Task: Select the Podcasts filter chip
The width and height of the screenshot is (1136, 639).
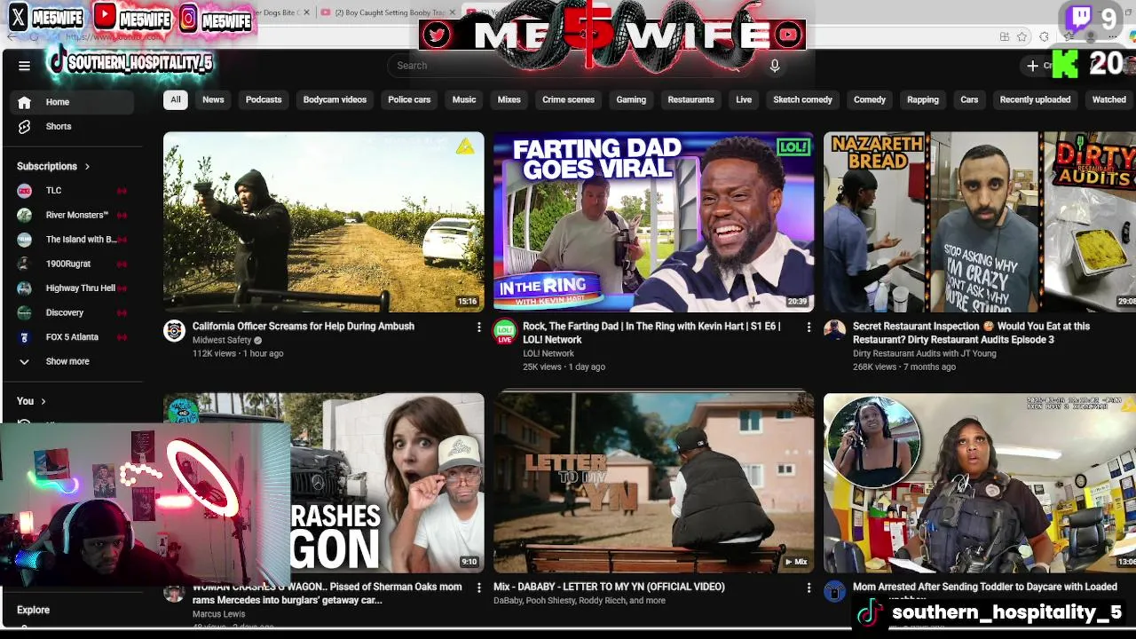Action: (264, 99)
